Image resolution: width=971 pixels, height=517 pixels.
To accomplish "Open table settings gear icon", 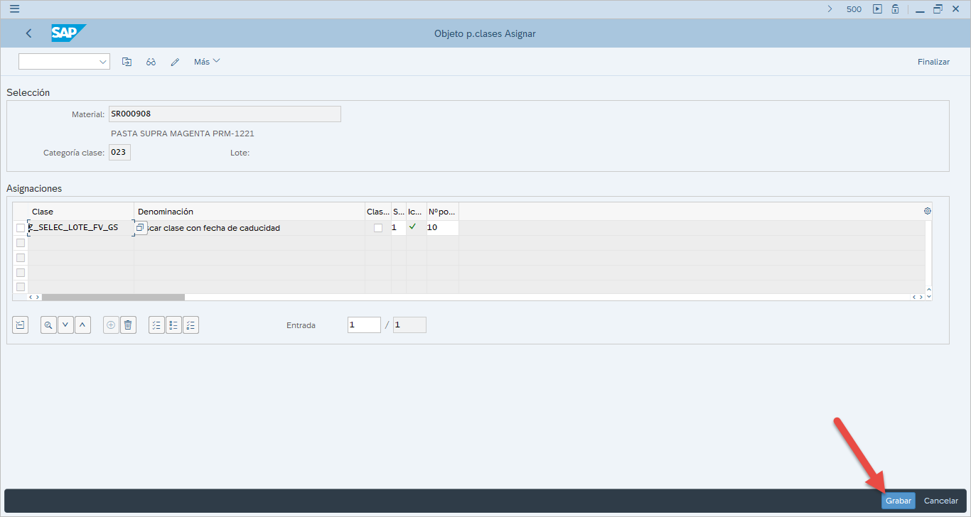I will tap(927, 211).
